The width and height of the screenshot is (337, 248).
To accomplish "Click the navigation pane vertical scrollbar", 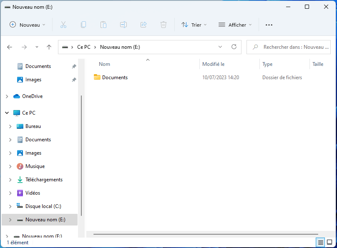I will tap(81, 155).
